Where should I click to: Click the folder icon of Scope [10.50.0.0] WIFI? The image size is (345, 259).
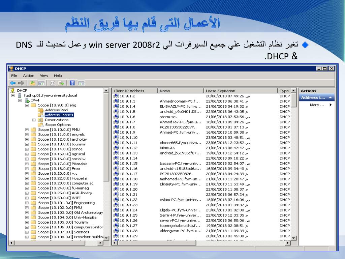click(x=33, y=198)
